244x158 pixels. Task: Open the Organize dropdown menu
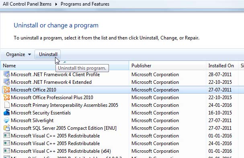tap(18, 54)
